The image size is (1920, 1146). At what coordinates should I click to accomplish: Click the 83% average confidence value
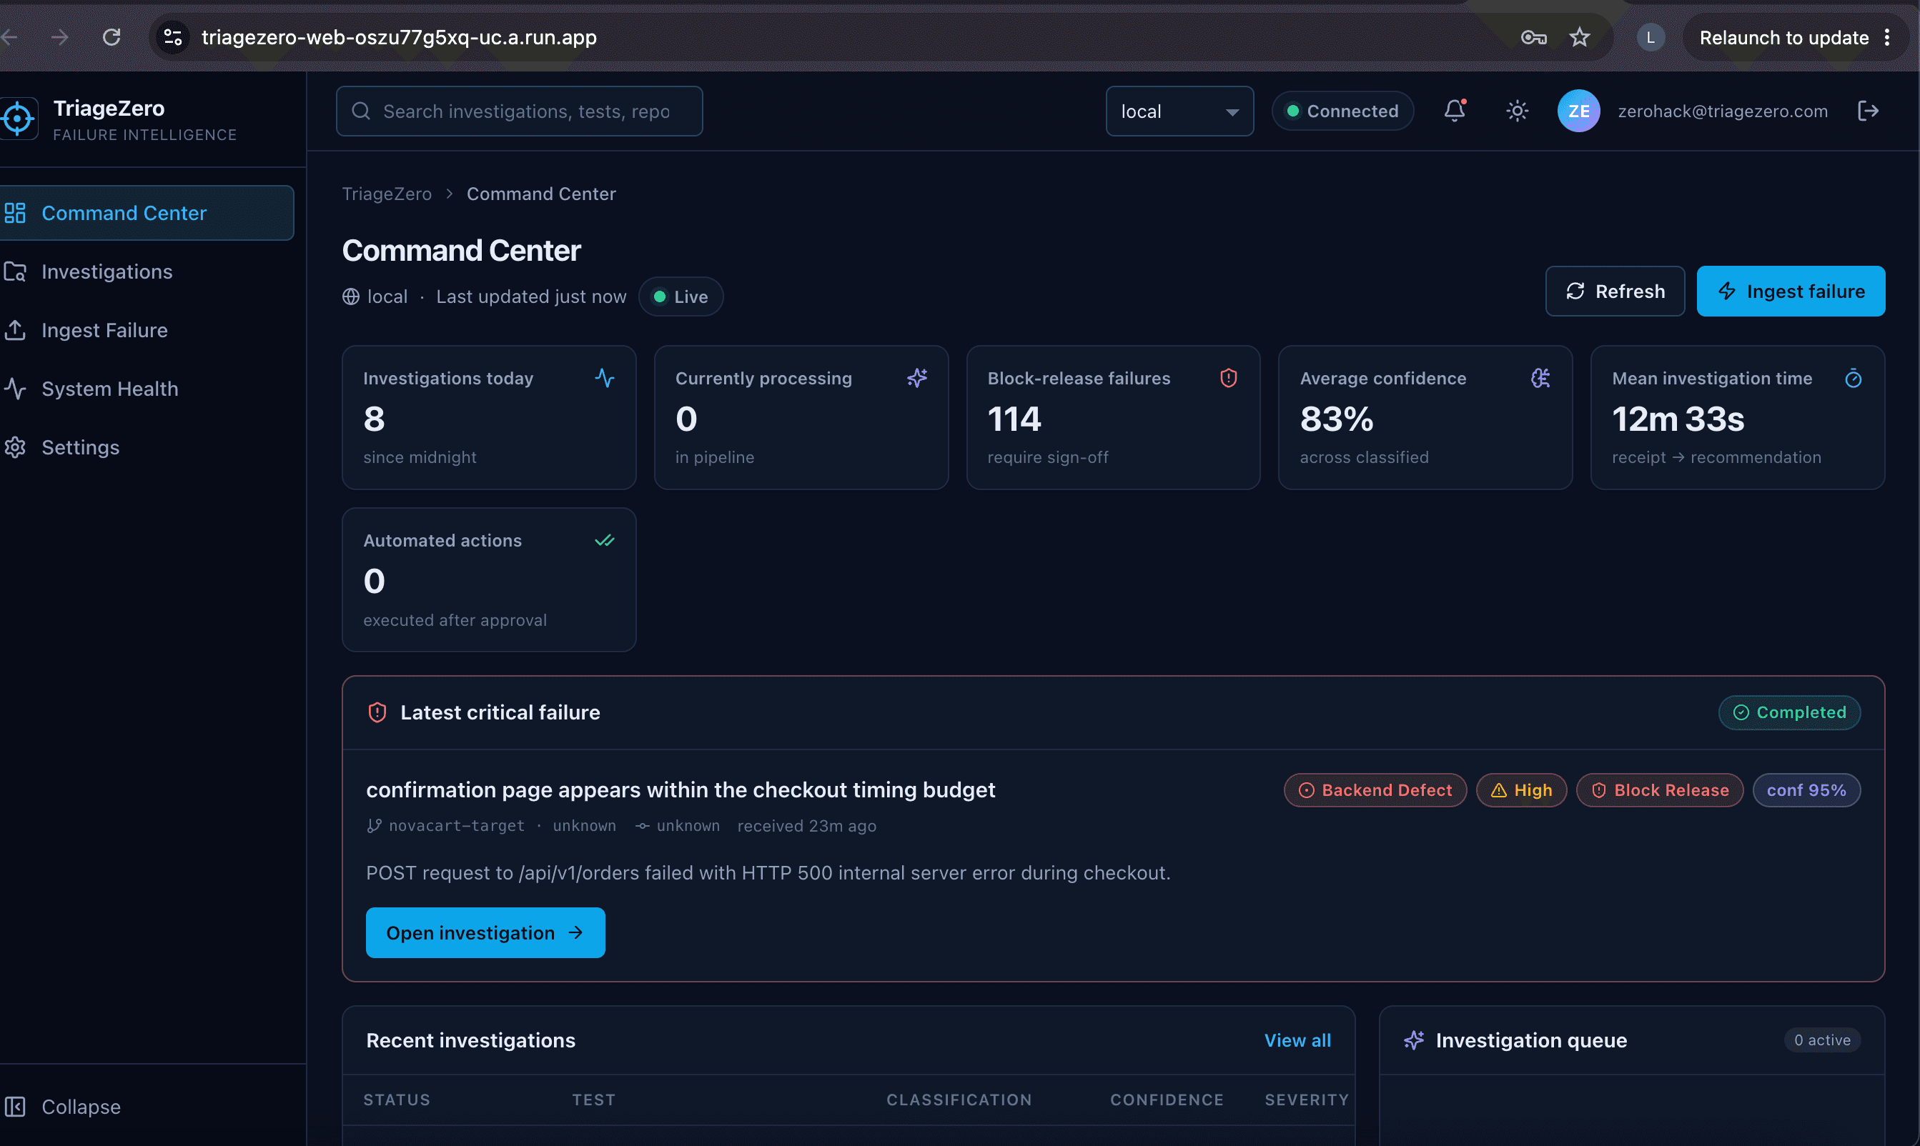tap(1337, 419)
